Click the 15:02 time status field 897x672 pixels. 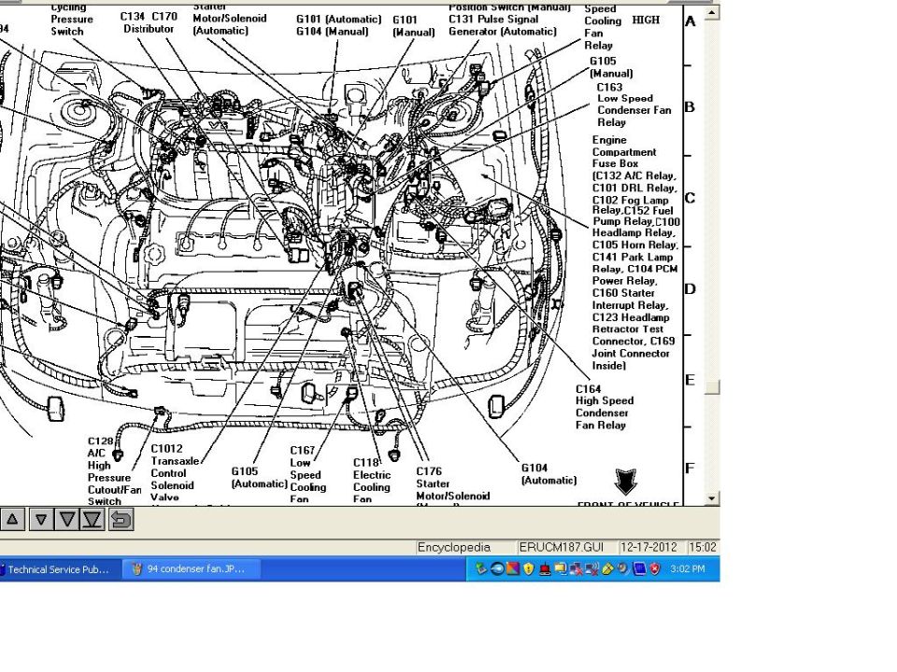[703, 548]
